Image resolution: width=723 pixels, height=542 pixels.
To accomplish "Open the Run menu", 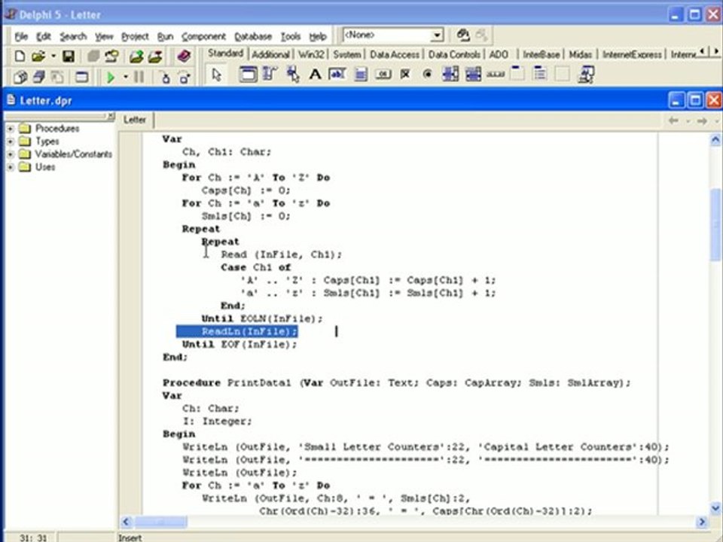I will tap(165, 36).
